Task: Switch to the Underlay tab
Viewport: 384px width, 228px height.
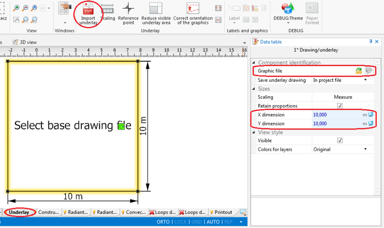Action: 19,212
